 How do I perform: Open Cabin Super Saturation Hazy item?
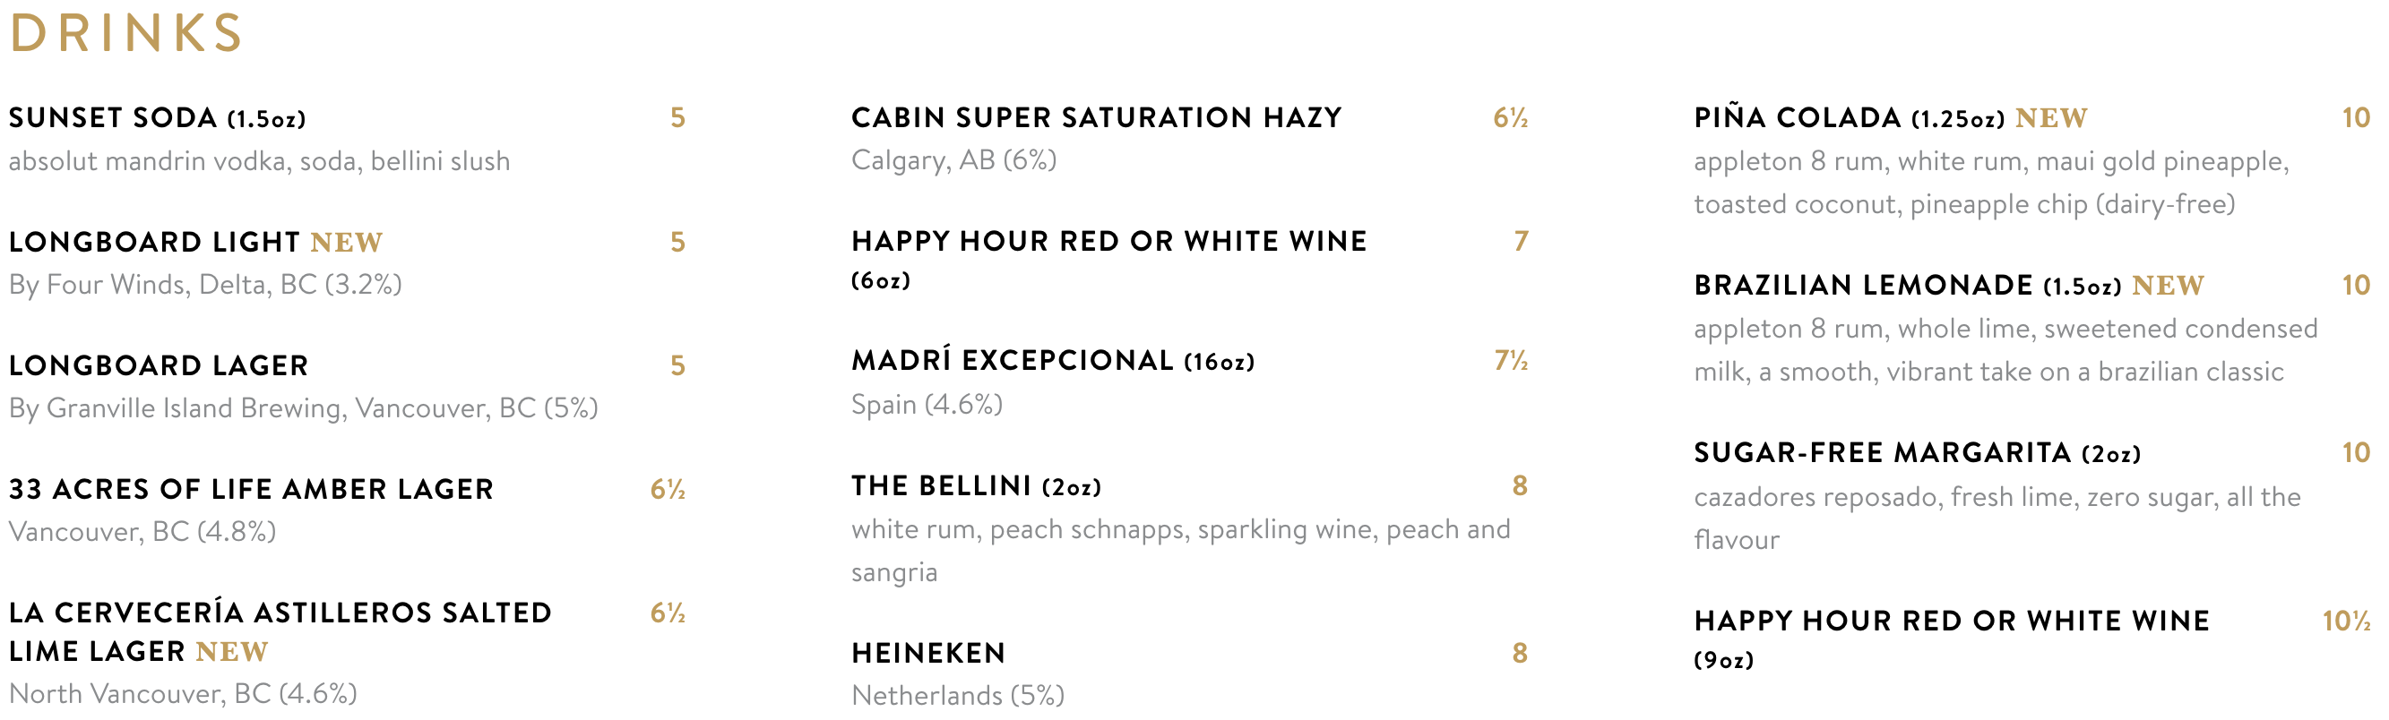point(1096,117)
